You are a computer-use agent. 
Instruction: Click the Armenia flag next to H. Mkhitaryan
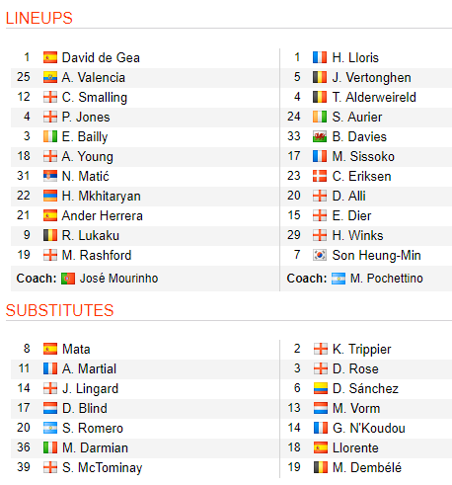pos(50,196)
